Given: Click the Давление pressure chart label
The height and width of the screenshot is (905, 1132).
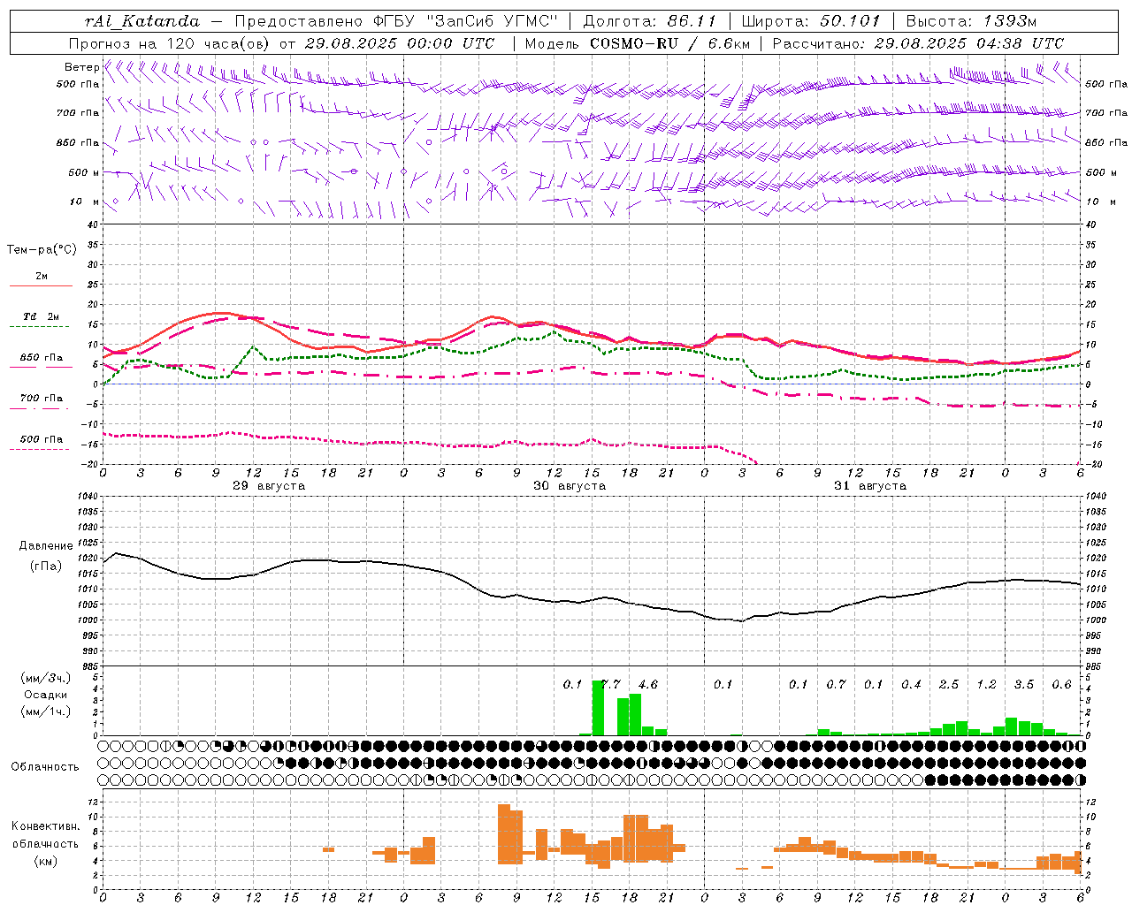Looking at the screenshot, I should [46, 546].
